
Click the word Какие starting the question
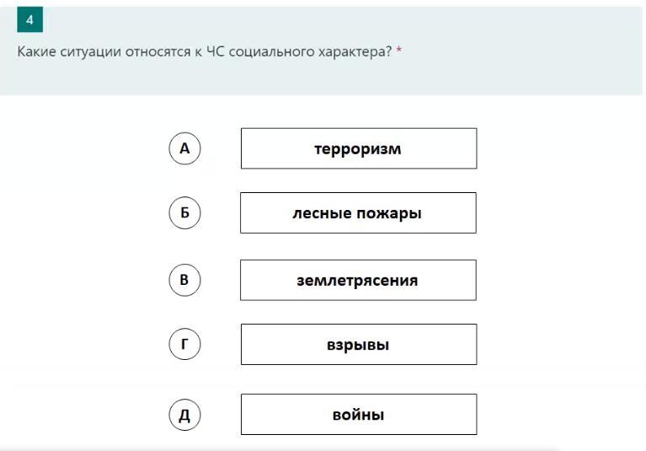[x=37, y=51]
